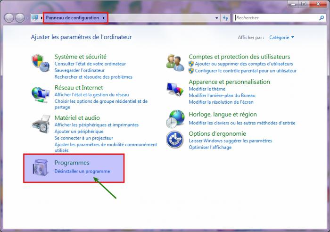Expand the address bar history dropdown arrow
This screenshot has width=330, height=232.
217,18
